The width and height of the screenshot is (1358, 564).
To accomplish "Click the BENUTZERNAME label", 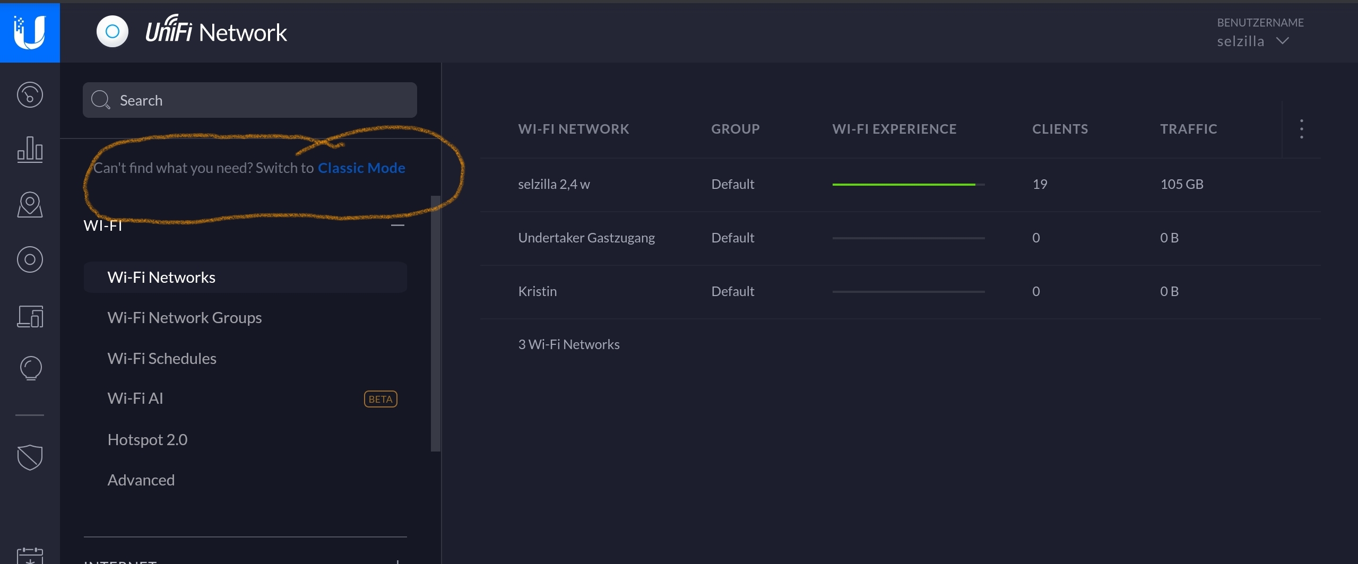I will (x=1260, y=22).
